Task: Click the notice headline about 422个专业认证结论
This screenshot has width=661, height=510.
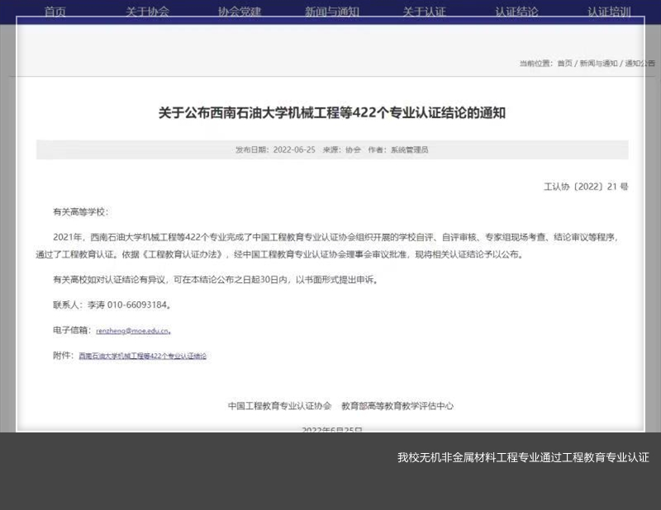Action: click(331, 113)
